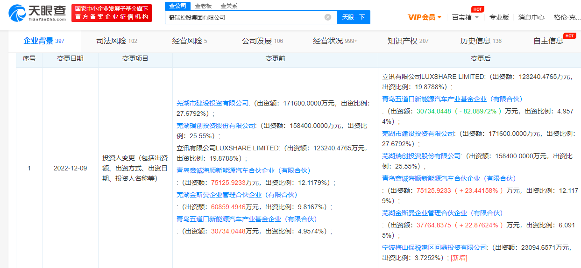The image size is (581, 268).
Task: Click the user name 格伦·克
Action: 567,17
